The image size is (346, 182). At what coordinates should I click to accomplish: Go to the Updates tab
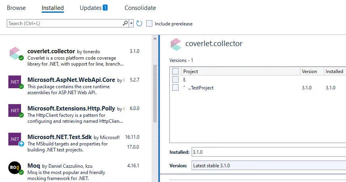[x=90, y=8]
